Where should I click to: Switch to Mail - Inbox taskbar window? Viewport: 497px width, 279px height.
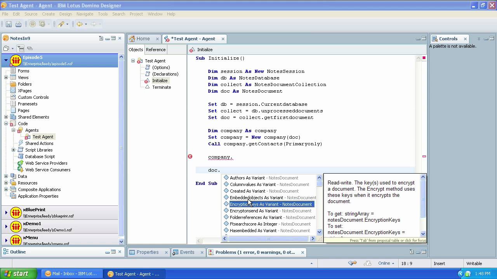(x=71, y=274)
